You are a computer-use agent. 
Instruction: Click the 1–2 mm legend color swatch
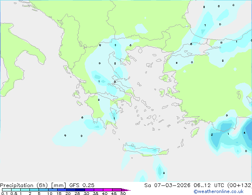pyautogui.click(x=25, y=190)
